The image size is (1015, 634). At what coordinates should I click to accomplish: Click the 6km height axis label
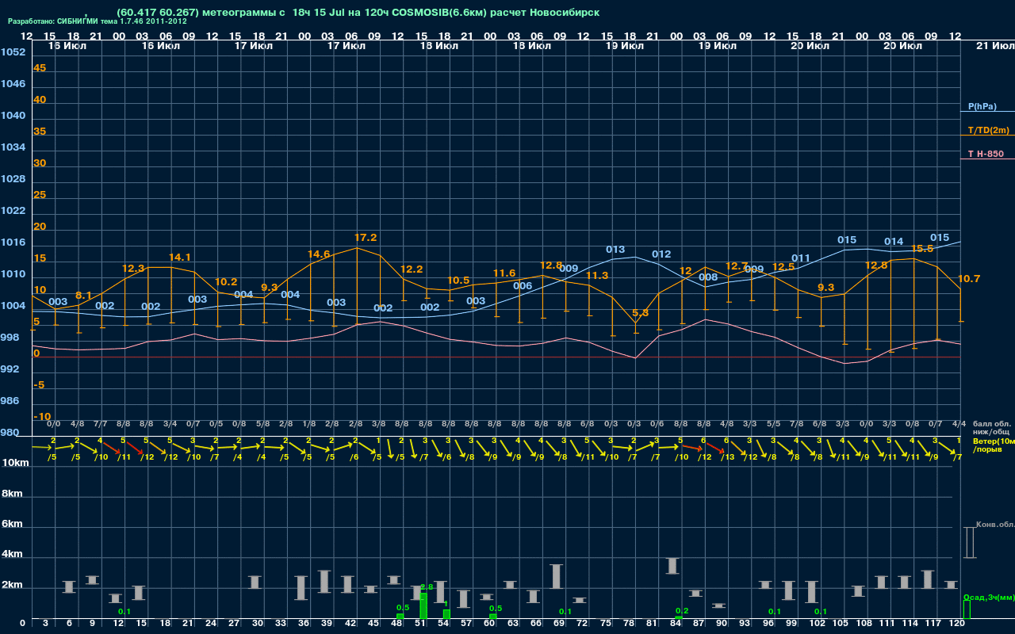pyautogui.click(x=11, y=524)
